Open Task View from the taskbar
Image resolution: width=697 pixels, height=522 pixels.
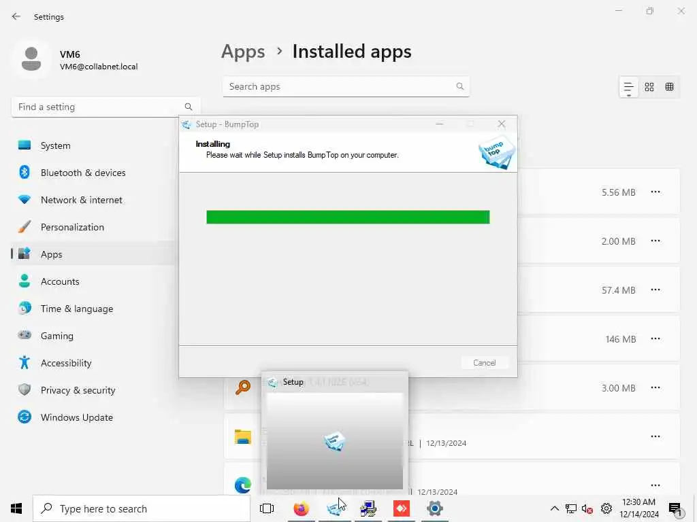tap(267, 508)
